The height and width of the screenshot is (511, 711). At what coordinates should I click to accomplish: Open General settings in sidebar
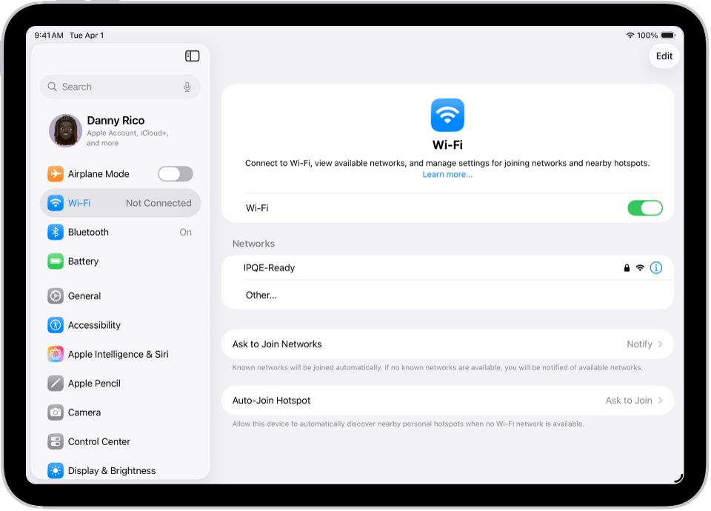tap(120, 296)
